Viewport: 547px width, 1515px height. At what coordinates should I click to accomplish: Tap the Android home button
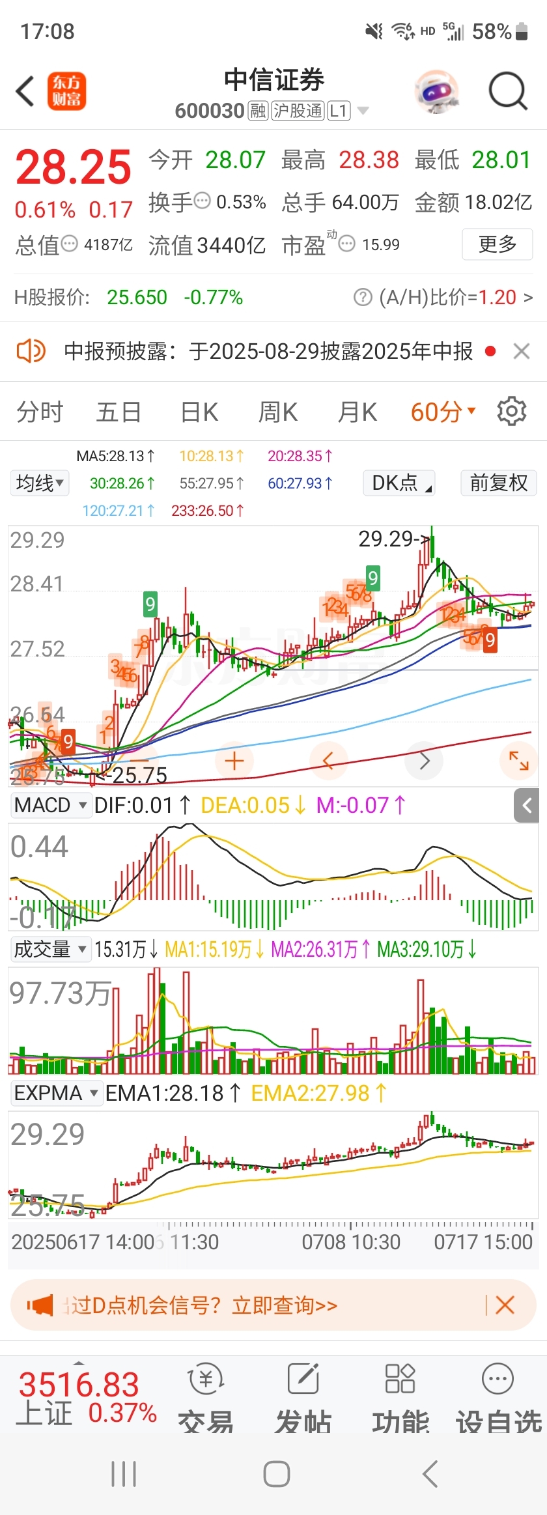coord(277,1474)
